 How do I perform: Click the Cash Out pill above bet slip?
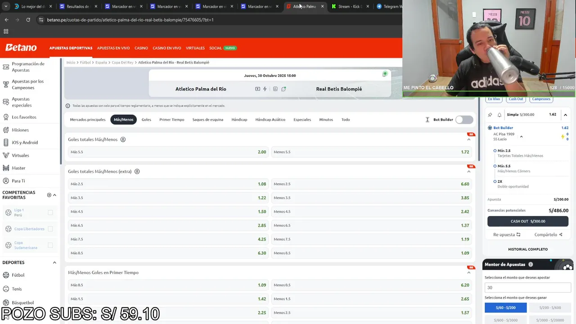click(516, 99)
